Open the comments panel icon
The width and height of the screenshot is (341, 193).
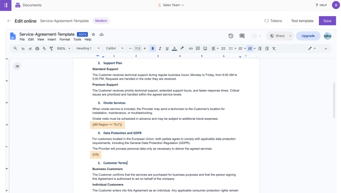[x=242, y=36]
